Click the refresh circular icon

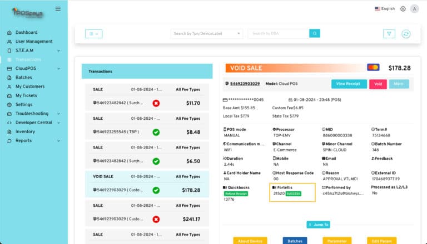pos(406,34)
